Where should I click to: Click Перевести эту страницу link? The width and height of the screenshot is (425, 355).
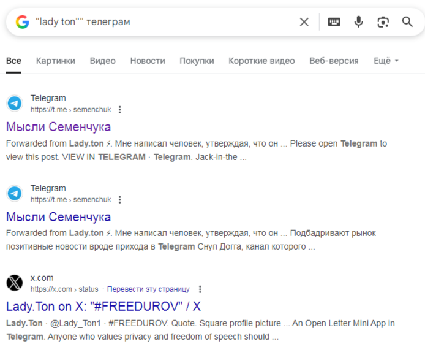pyautogui.click(x=148, y=289)
